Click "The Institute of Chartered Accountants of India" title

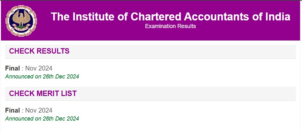(x=170, y=17)
